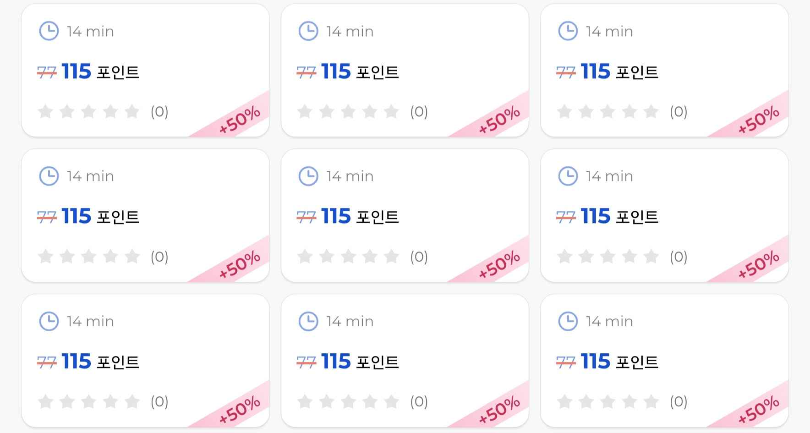
Task: Click the first star on the top-left card
Action: (45, 111)
